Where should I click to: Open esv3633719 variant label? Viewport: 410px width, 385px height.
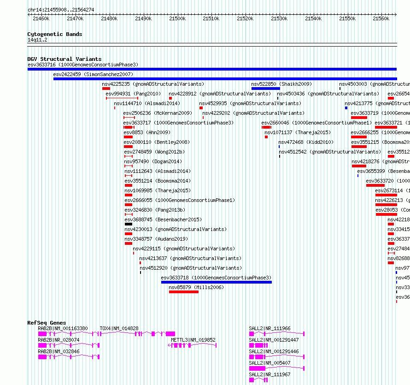tap(380, 113)
